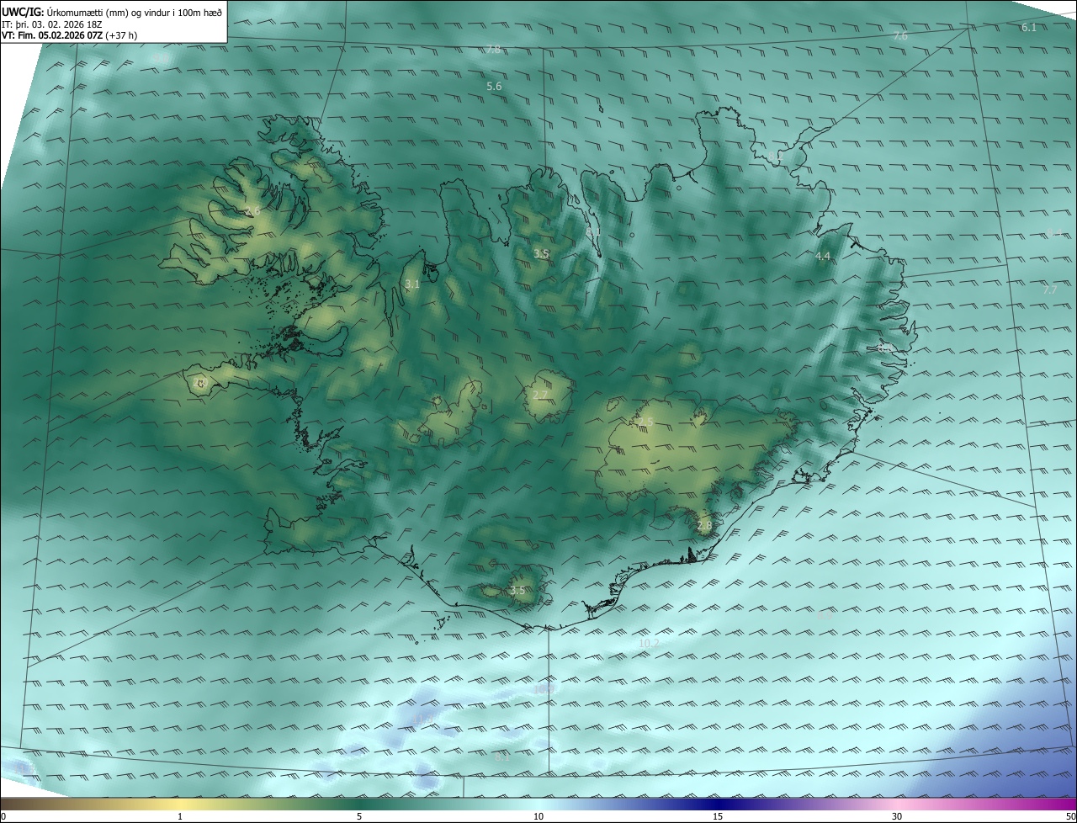Click the 8.1 value near the bottom edge
This screenshot has width=1077, height=823.
point(502,756)
